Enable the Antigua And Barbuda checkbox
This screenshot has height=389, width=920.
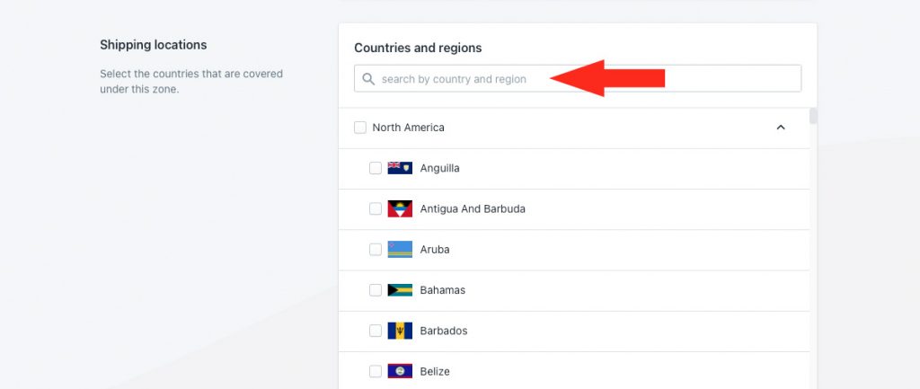[376, 209]
